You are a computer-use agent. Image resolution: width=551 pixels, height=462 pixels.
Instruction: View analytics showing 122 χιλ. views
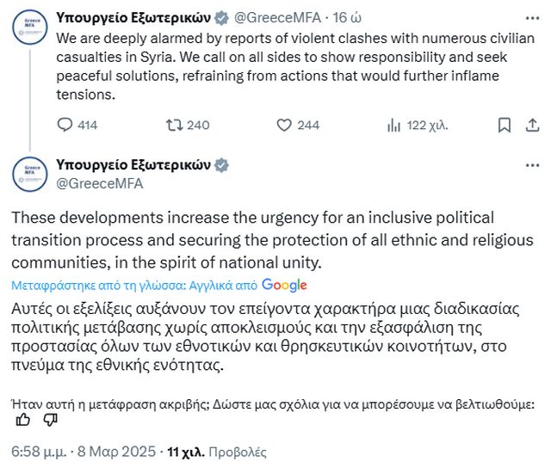pos(394,125)
